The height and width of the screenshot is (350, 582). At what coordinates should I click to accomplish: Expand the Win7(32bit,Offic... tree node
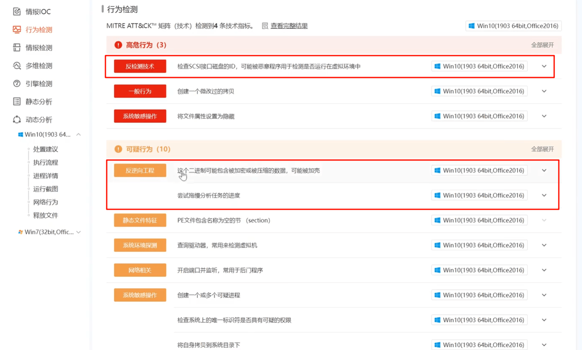78,232
